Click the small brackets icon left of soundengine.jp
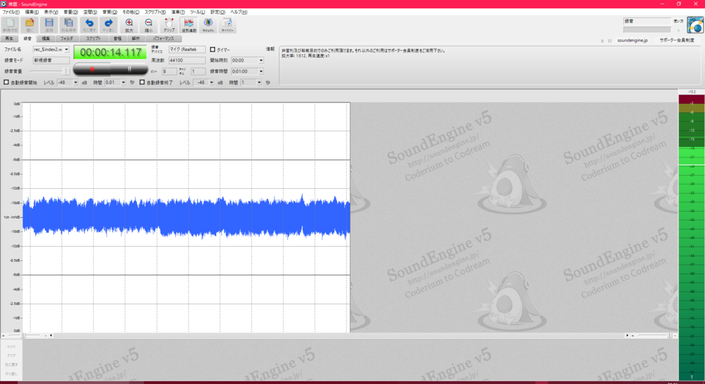This screenshot has height=384, width=705. (x=610, y=41)
